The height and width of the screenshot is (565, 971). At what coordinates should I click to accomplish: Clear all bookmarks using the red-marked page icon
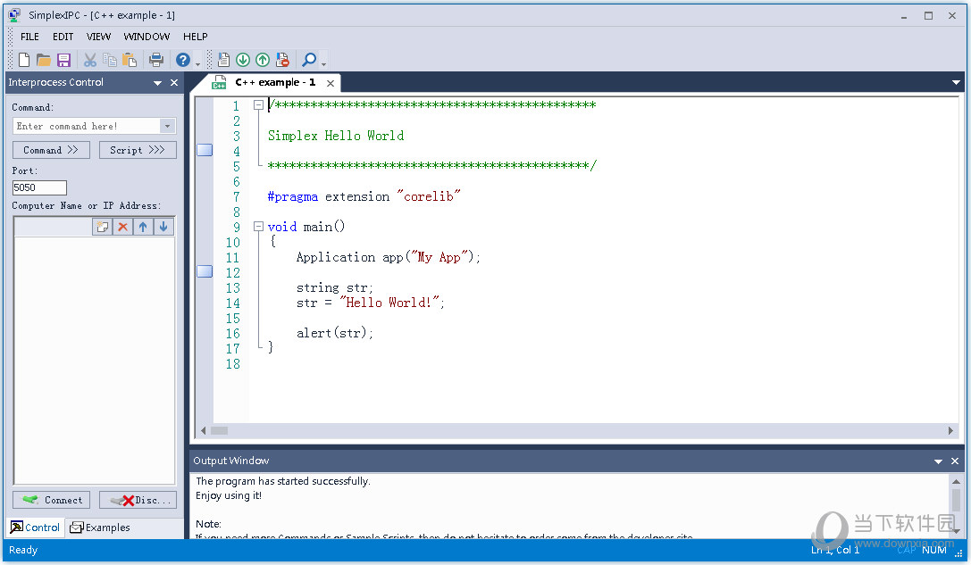tap(282, 60)
